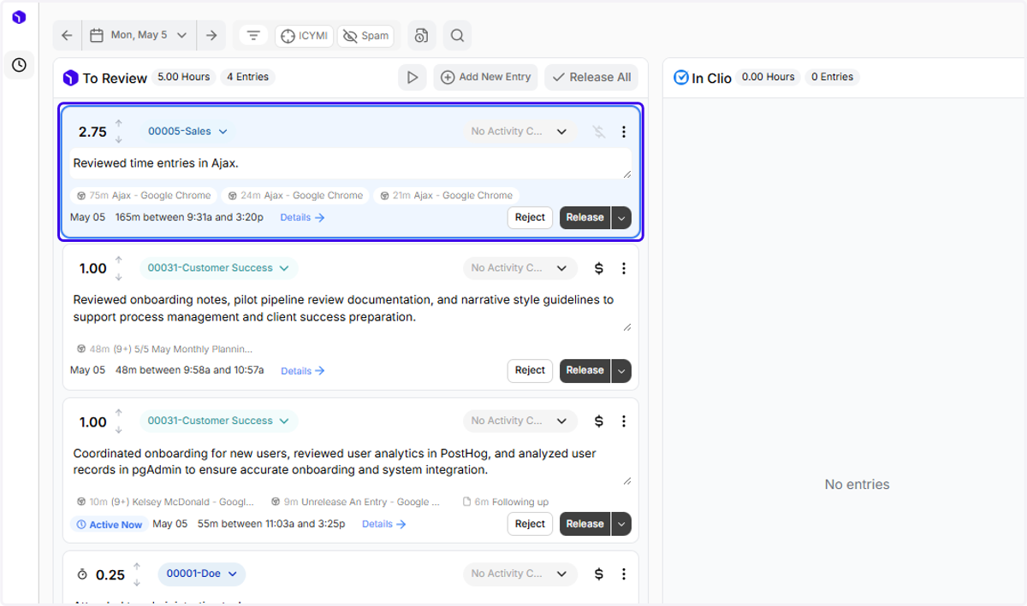This screenshot has width=1027, height=606.
Task: Click the play timer button in To Review
Action: tap(413, 77)
